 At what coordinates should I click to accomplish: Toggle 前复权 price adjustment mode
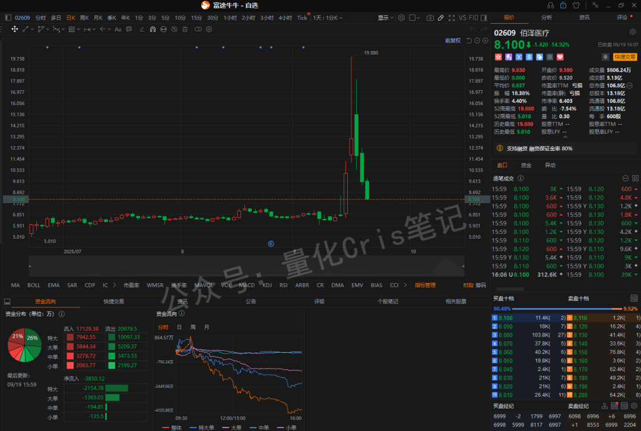pos(452,40)
